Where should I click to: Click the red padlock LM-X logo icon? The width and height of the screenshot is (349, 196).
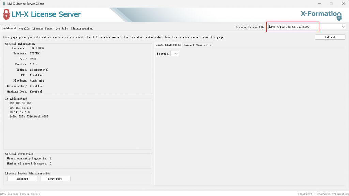[6, 15]
